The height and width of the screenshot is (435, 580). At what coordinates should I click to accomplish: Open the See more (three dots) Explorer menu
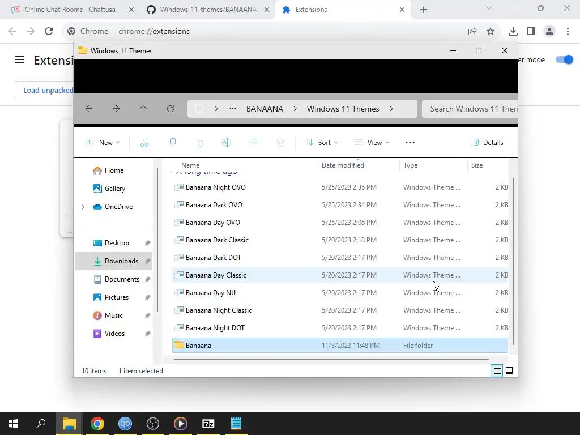[410, 142]
